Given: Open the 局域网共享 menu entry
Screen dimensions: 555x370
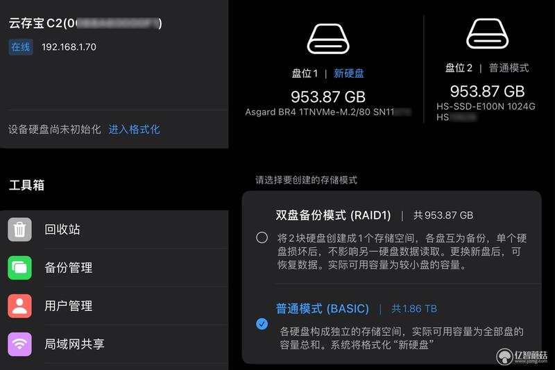Looking at the screenshot, I should click(x=118, y=344).
